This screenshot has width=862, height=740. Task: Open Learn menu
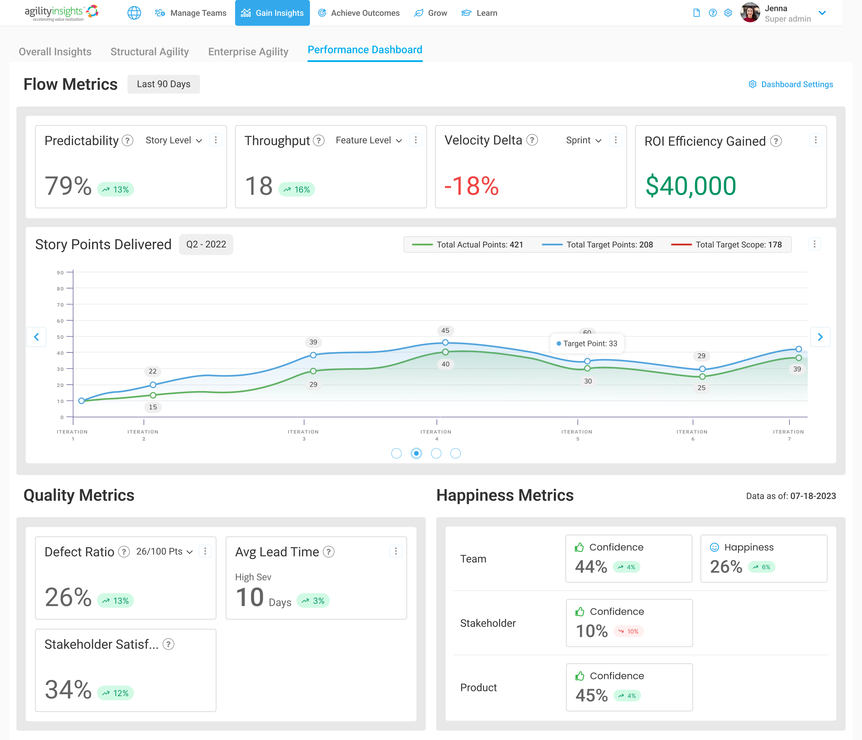point(479,13)
